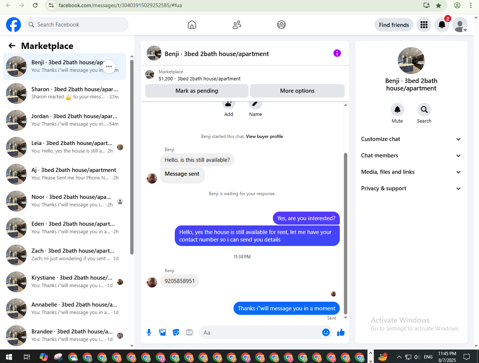Expand Media, files and links section
Viewport: 479px width, 363px height.
coord(411,172)
